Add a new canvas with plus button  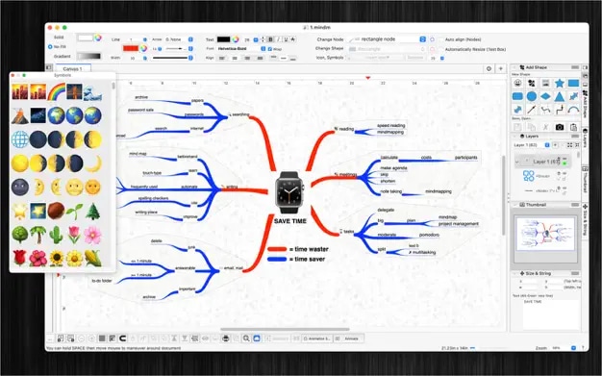pos(501,68)
